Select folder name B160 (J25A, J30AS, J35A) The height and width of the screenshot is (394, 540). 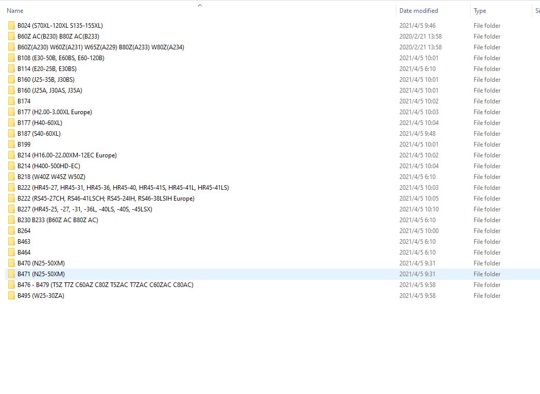coord(50,90)
